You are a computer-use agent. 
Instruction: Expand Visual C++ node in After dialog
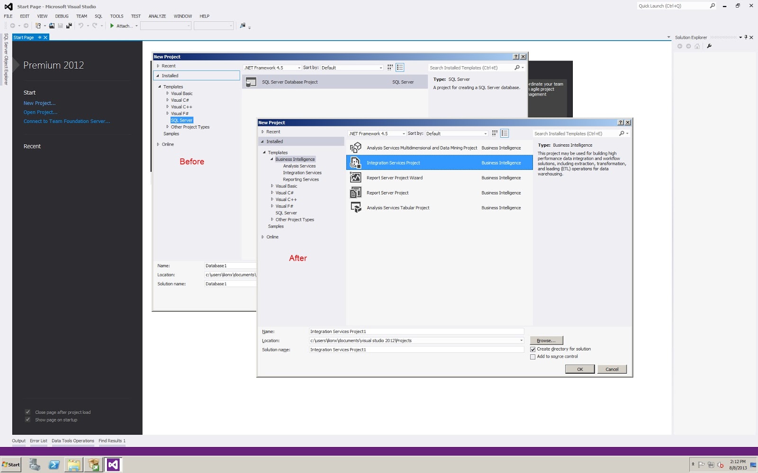pos(272,200)
